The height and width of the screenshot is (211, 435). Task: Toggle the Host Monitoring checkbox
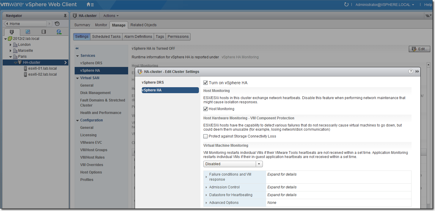205,109
